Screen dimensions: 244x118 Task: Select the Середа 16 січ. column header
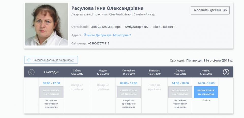tap(180, 72)
